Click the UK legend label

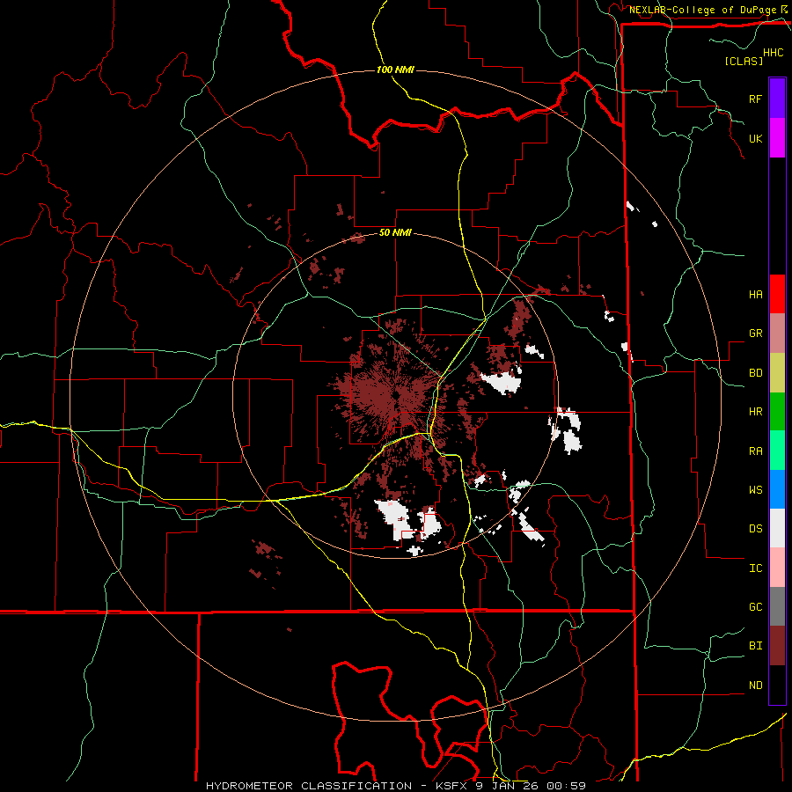click(x=755, y=138)
